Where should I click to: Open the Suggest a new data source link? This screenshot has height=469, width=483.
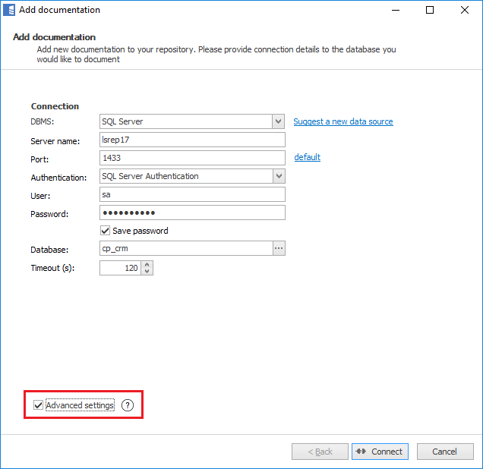tap(343, 121)
